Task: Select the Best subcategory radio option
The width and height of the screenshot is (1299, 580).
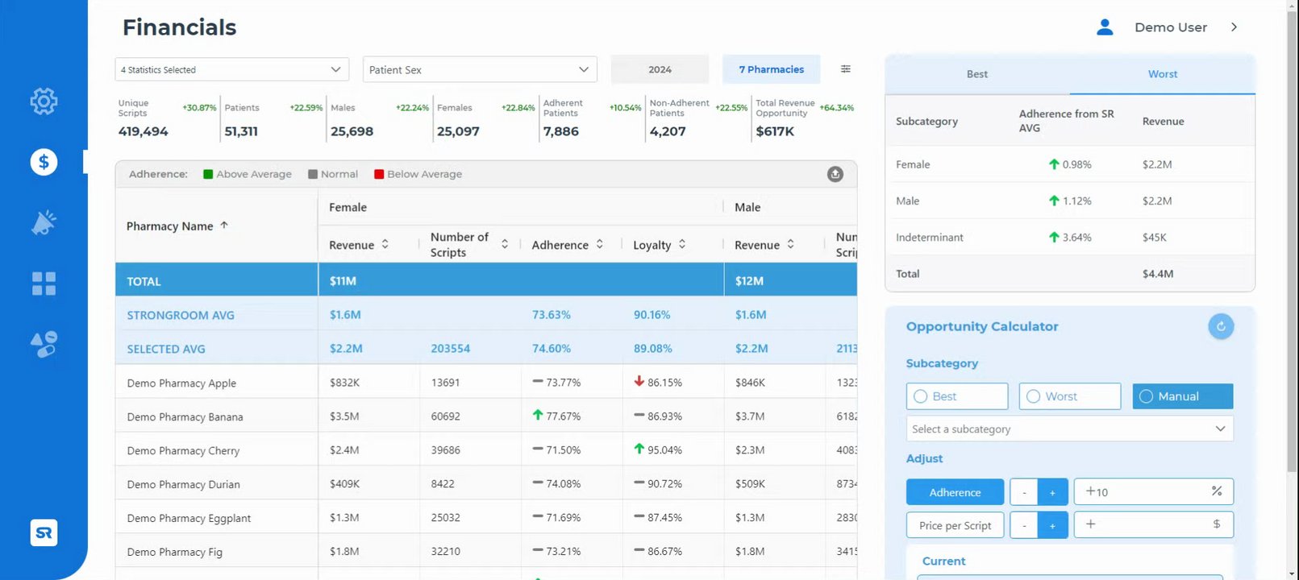Action: 957,396
